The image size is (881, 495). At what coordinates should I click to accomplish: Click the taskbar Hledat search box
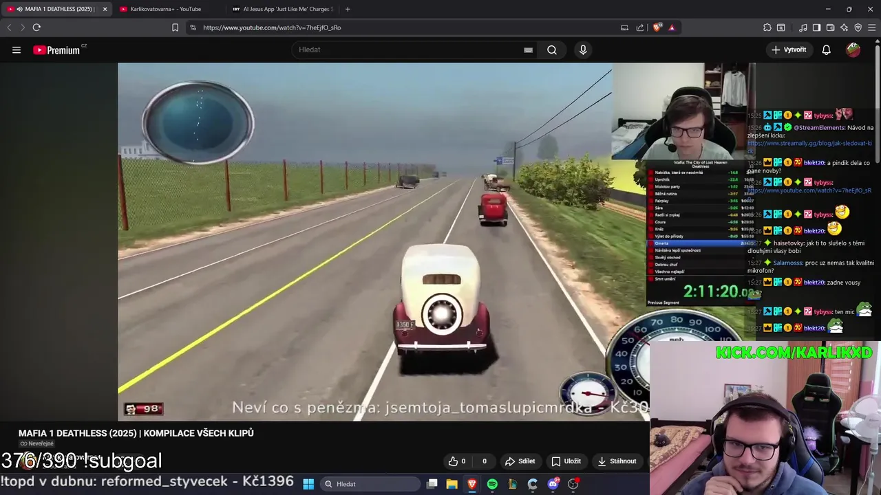372,484
